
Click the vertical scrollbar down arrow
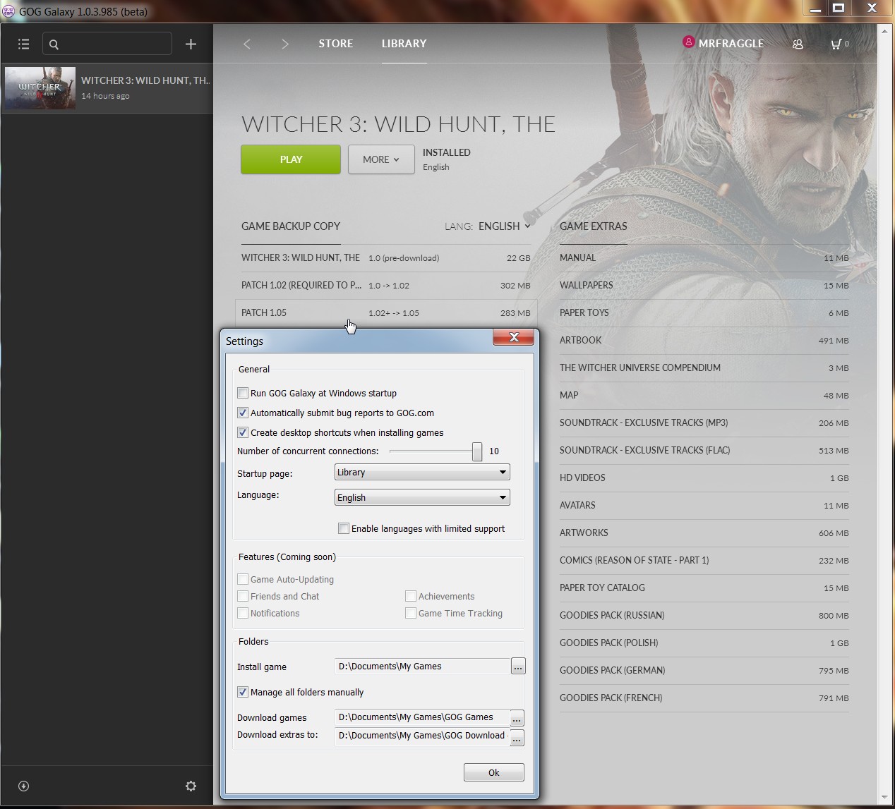pos(884,798)
